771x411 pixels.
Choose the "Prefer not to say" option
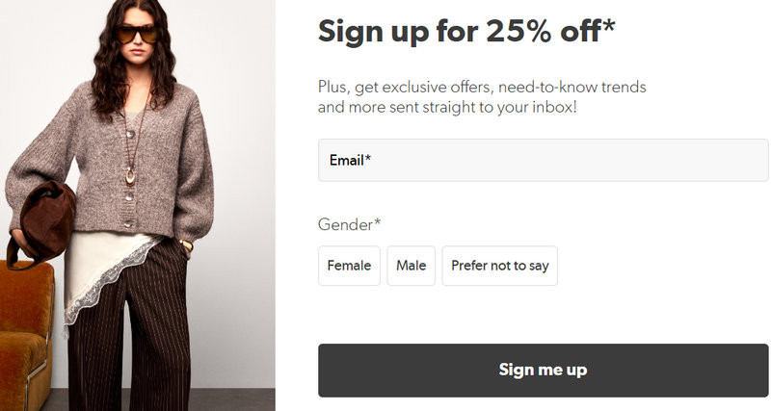coord(499,266)
